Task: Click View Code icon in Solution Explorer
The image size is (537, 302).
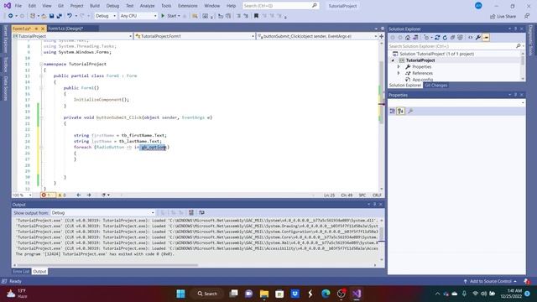Action: [470, 38]
